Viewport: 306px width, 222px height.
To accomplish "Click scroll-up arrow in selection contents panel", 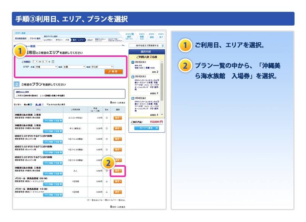I will click(162, 61).
